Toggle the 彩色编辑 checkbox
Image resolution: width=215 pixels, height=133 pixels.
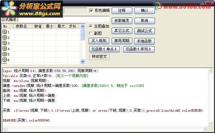click(91, 11)
